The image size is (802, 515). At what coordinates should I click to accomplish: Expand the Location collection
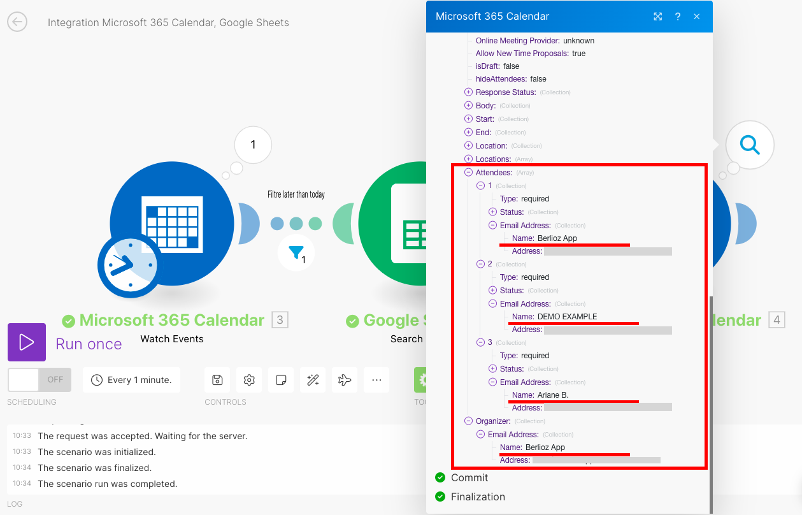point(469,146)
